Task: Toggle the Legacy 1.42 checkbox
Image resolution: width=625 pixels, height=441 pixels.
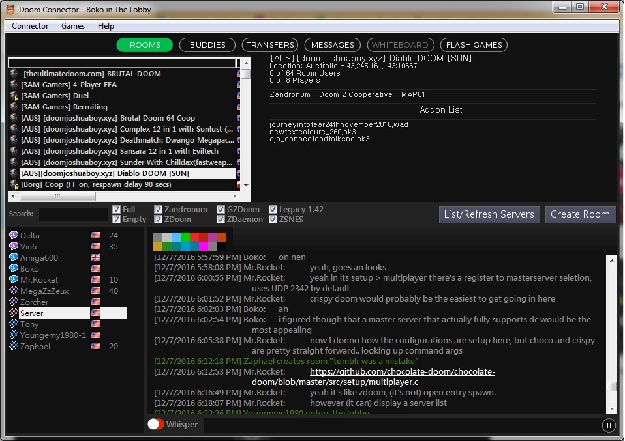Action: pos(273,209)
